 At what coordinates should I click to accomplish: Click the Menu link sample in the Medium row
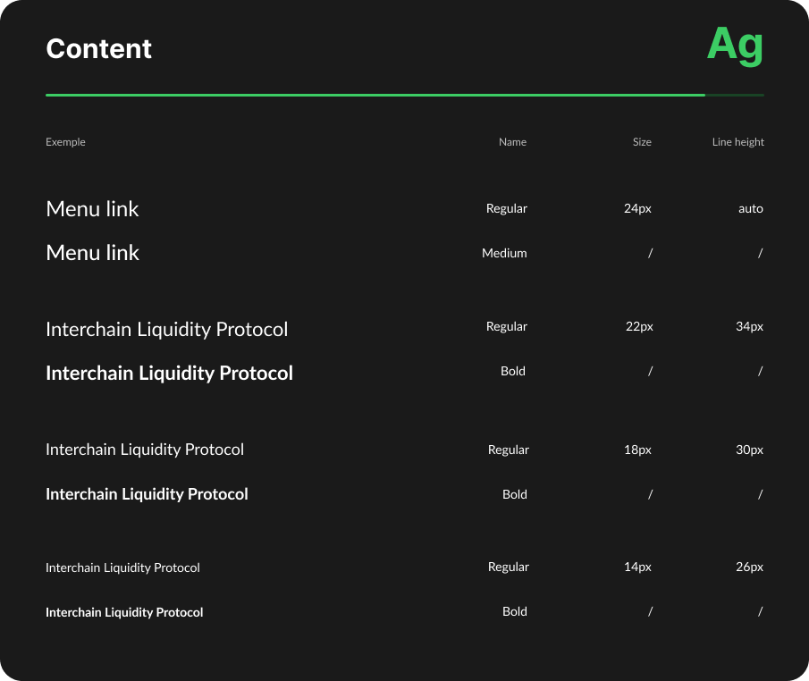93,253
